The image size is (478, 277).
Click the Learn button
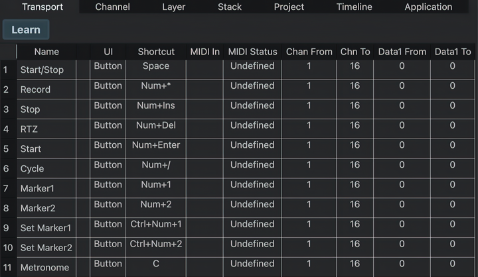[x=26, y=30]
